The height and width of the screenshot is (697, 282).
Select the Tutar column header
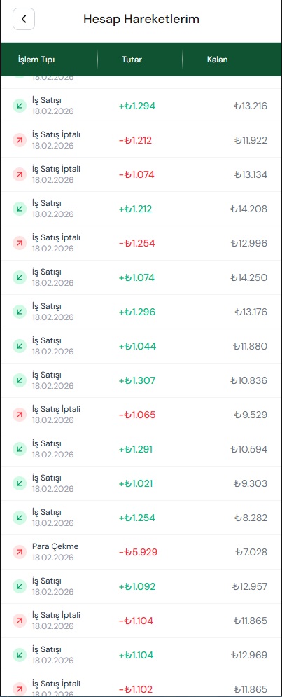132,60
